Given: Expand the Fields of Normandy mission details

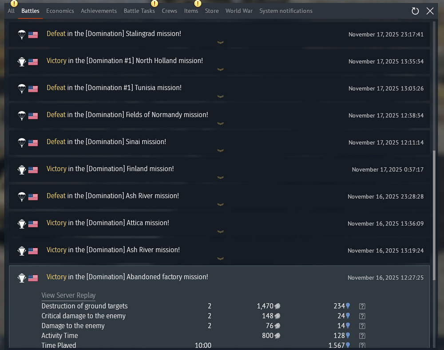Looking at the screenshot, I should coord(220,124).
